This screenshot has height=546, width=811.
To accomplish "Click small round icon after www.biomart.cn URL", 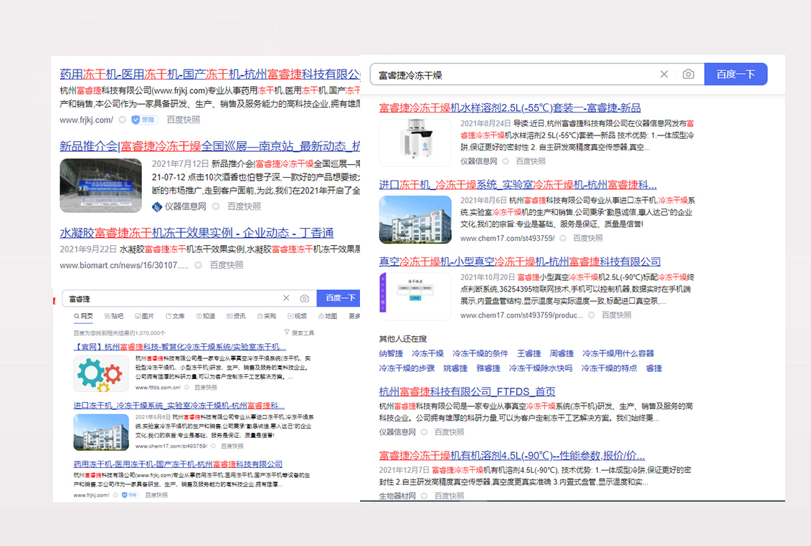I will point(199,265).
